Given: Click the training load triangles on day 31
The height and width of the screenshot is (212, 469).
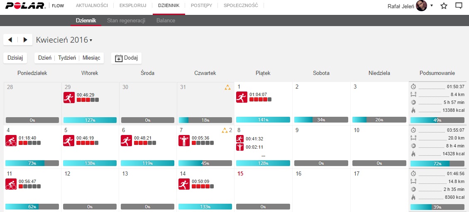Looking at the screenshot, I should tap(227, 87).
